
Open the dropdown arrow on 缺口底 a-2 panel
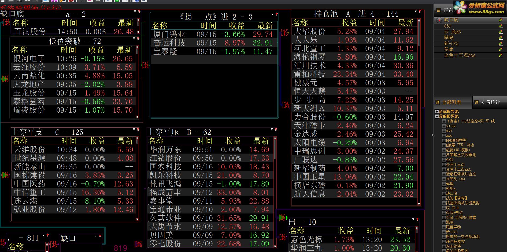135,12
